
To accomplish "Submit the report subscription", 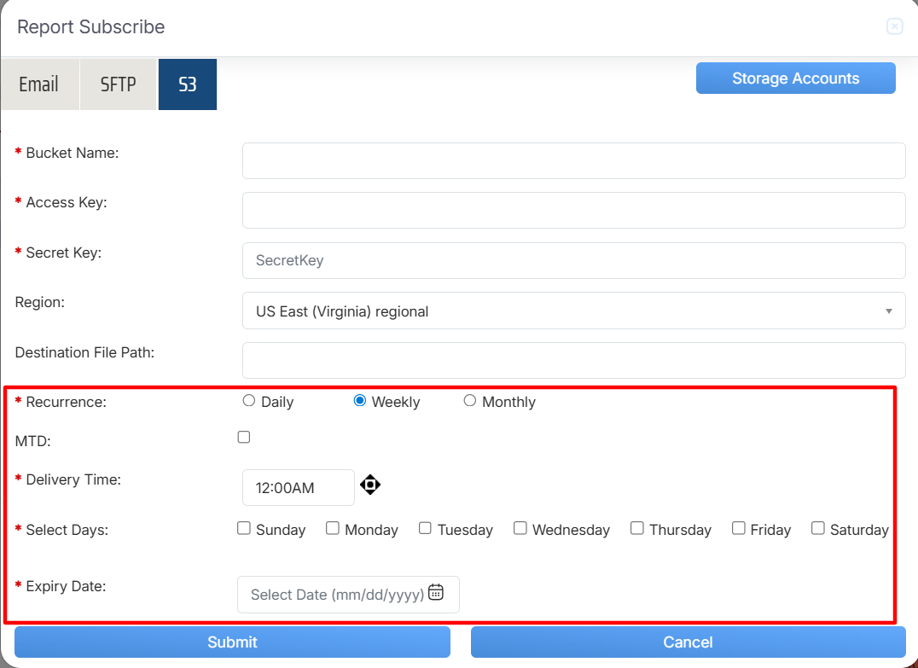I will point(232,642).
